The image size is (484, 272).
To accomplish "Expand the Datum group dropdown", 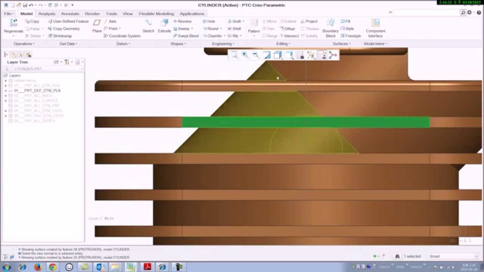I will (123, 44).
